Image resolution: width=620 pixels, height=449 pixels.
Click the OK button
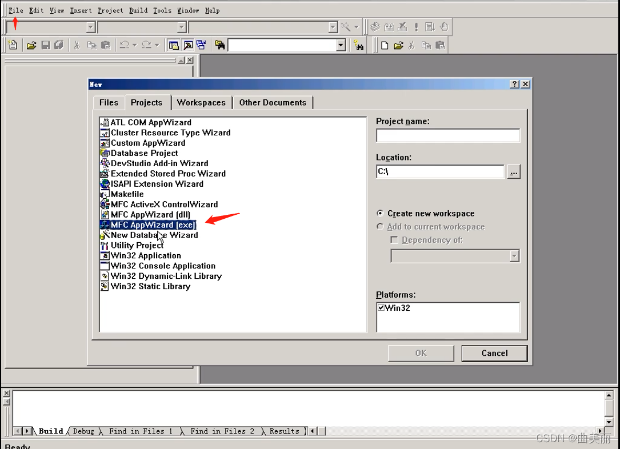pos(421,354)
